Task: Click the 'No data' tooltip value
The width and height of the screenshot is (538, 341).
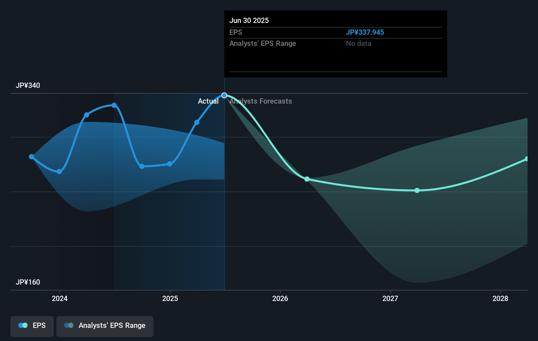Action: coord(359,43)
